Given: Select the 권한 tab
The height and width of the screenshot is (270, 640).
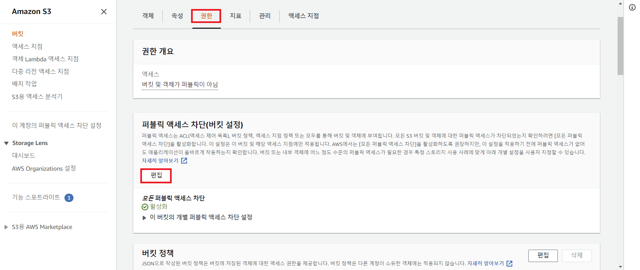Looking at the screenshot, I should tap(206, 16).
